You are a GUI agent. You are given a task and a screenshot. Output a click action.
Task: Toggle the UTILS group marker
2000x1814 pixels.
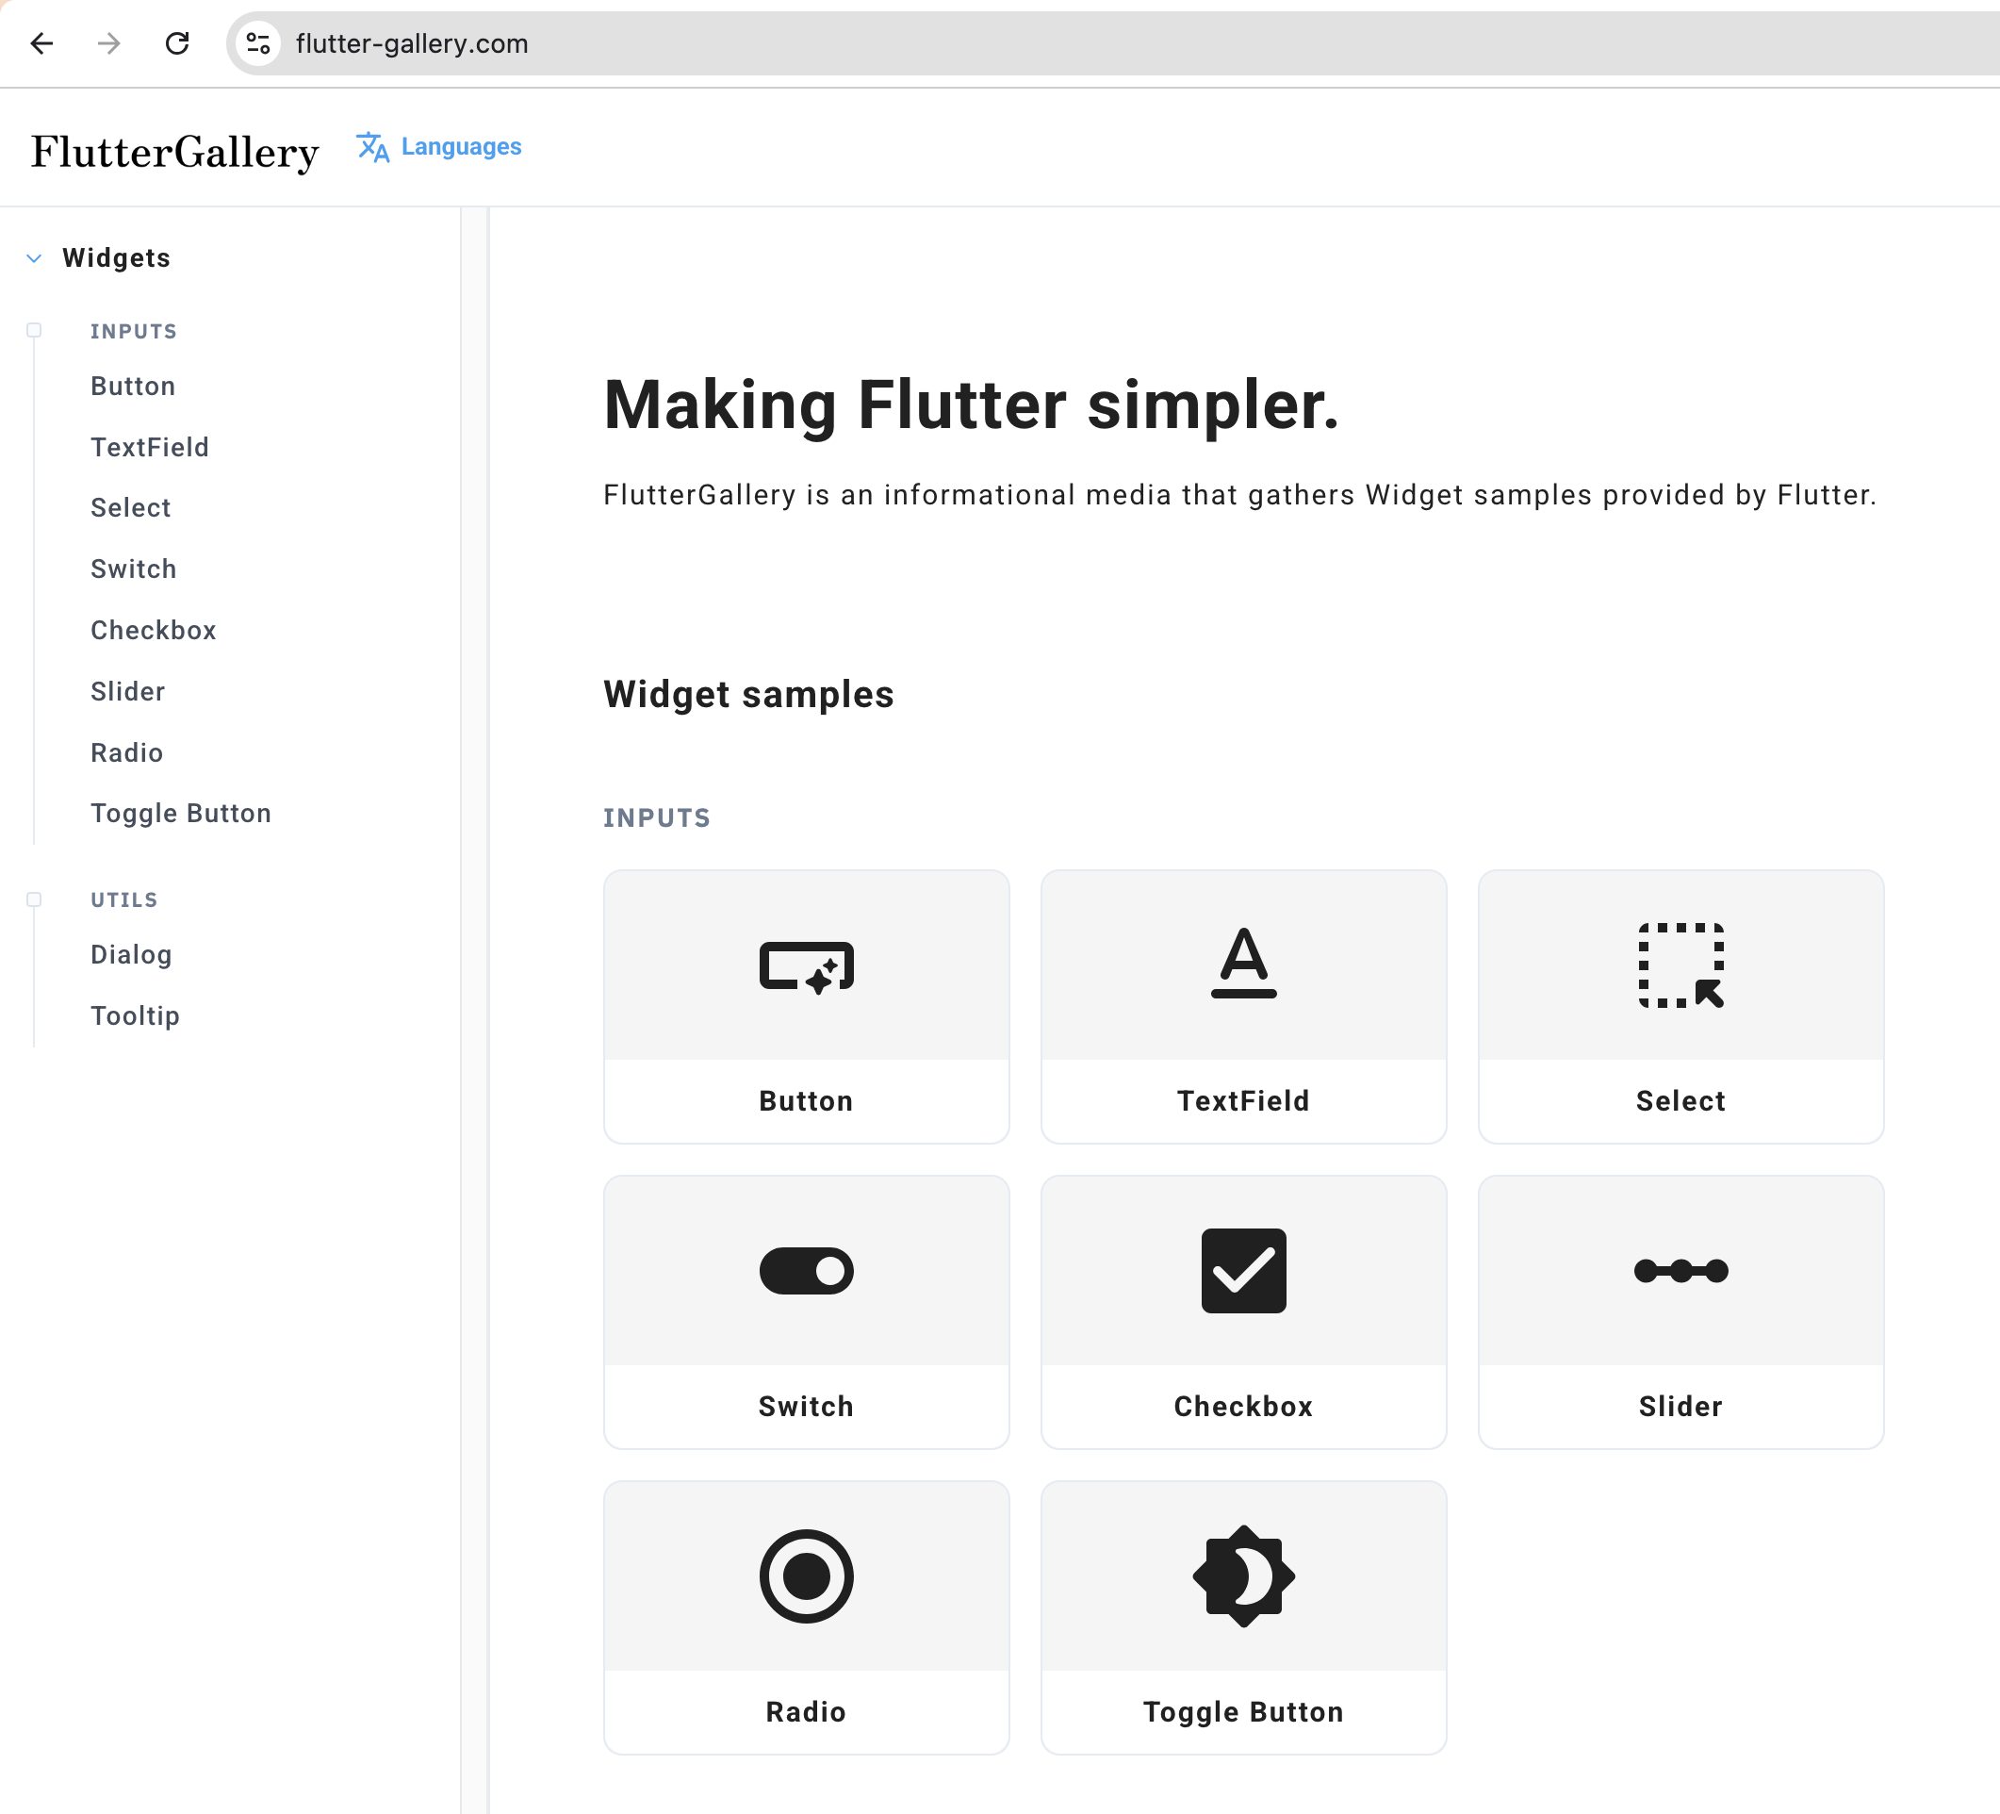coord(34,900)
